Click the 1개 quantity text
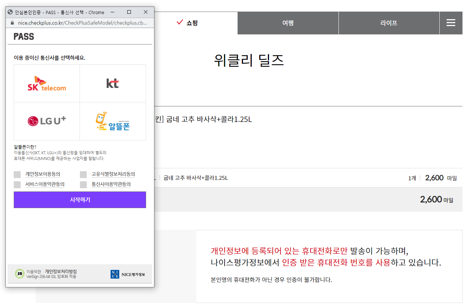 (x=412, y=178)
